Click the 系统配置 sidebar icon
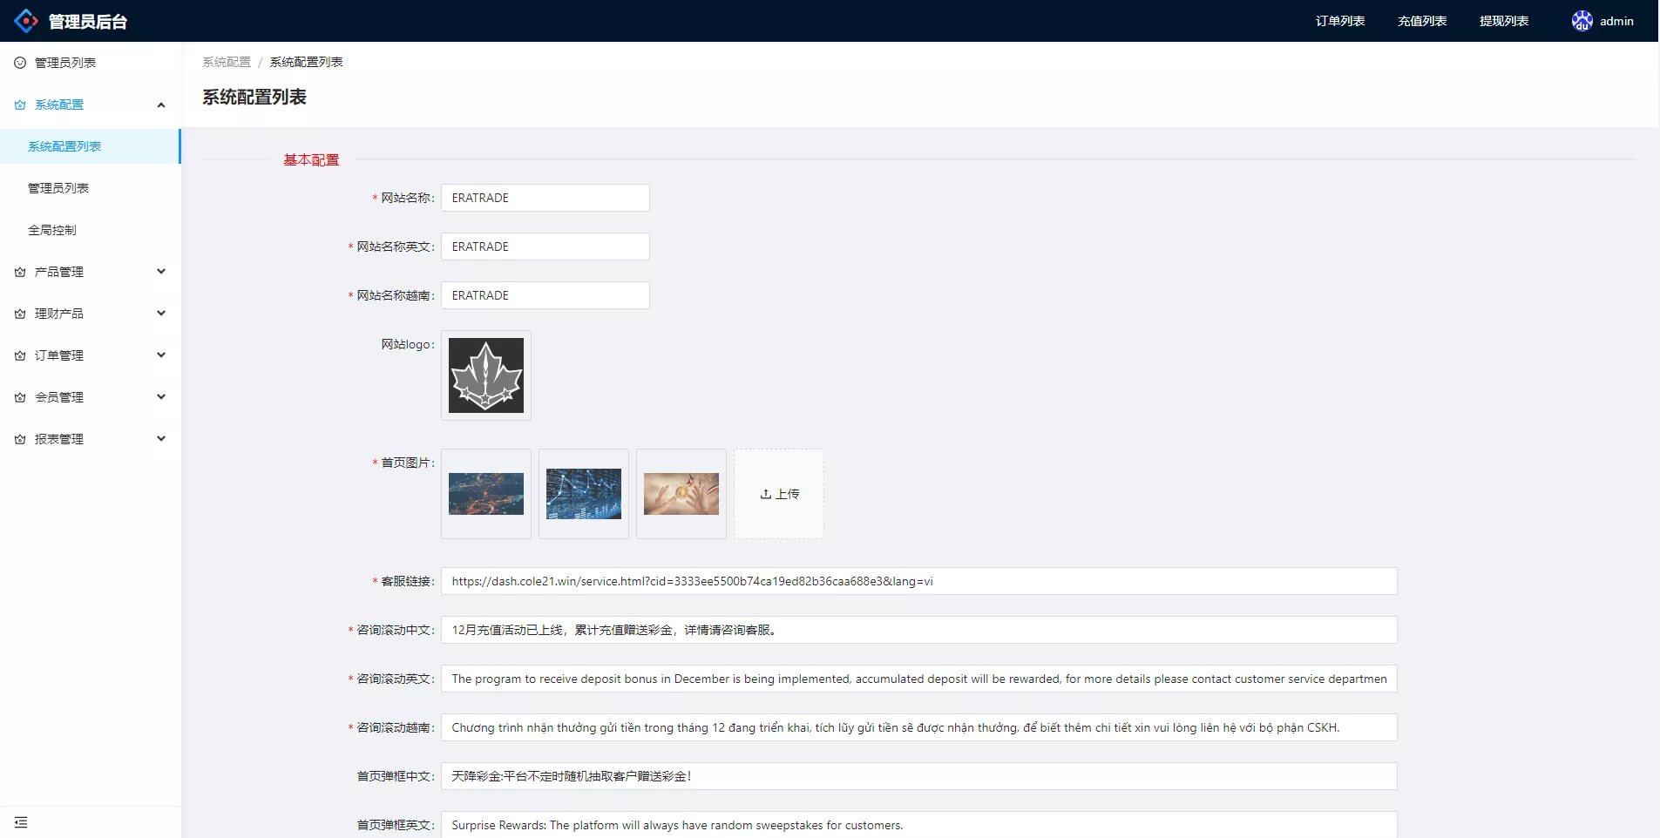Image resolution: width=1660 pixels, height=838 pixels. pos(18,104)
